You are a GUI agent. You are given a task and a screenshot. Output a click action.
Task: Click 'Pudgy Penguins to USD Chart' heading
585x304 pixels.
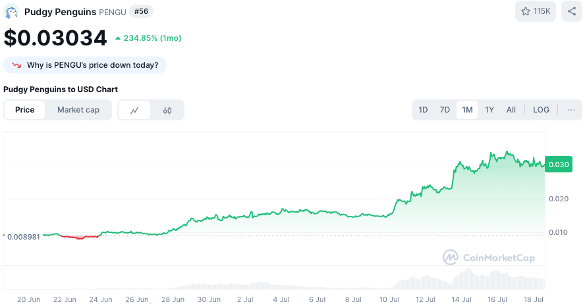click(x=61, y=89)
